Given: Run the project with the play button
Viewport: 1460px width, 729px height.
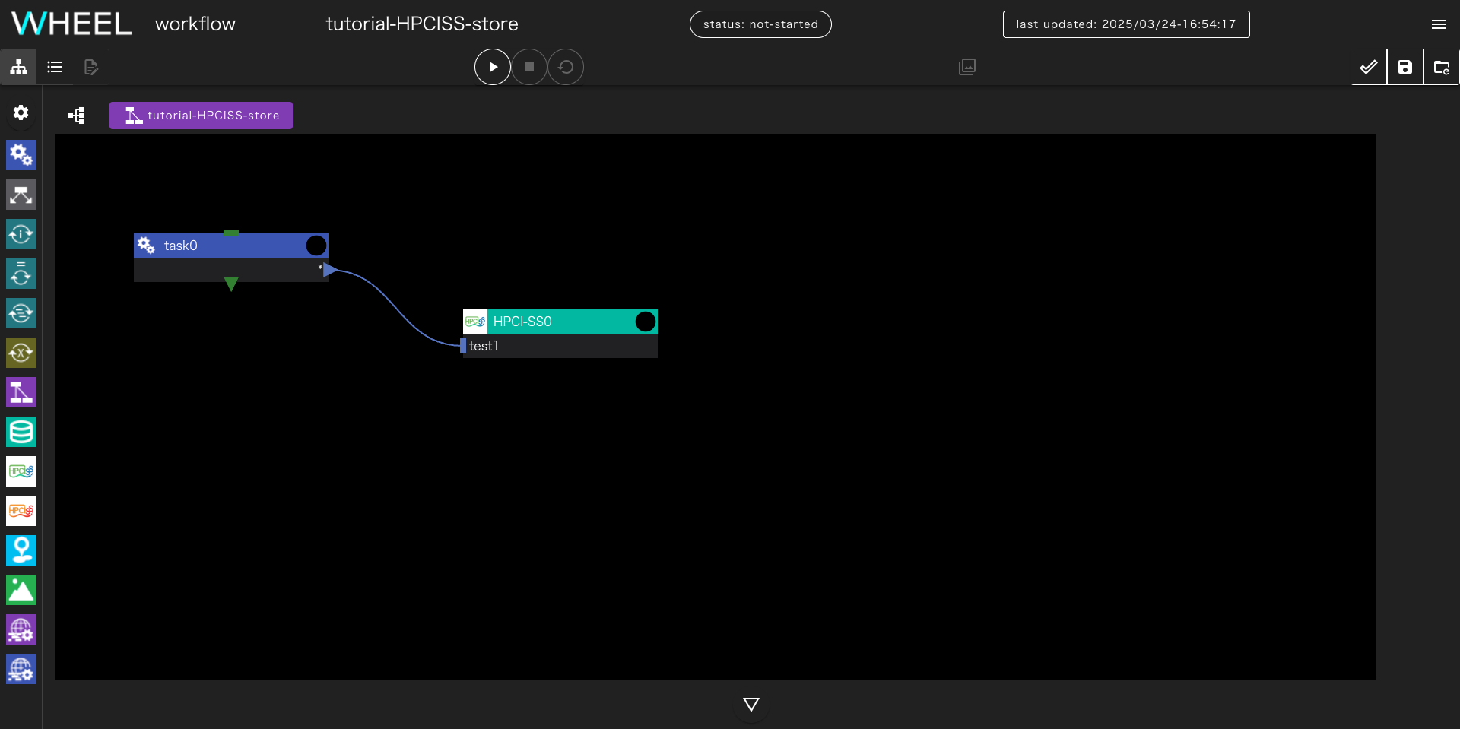Looking at the screenshot, I should click(x=492, y=67).
